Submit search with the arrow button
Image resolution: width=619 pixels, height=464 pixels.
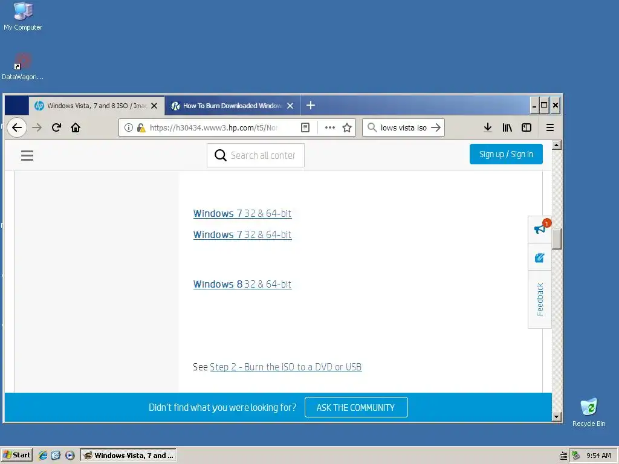[436, 127]
